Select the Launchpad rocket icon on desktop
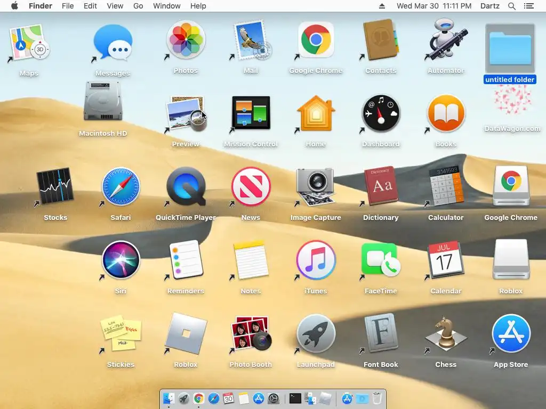 click(x=316, y=334)
